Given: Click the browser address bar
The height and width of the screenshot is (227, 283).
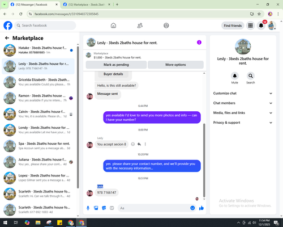Looking at the screenshot, I should pos(140,14).
